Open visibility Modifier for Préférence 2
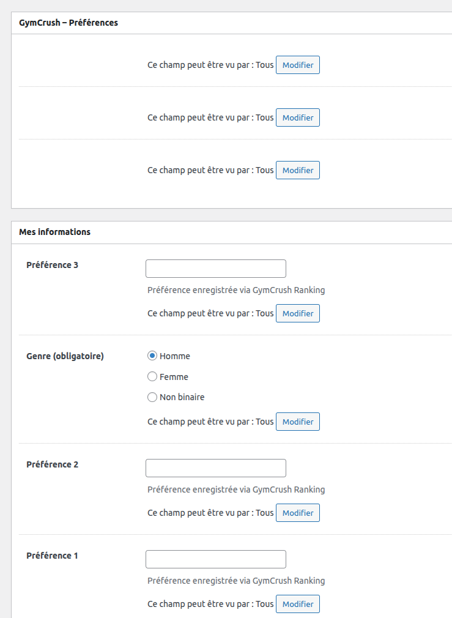Image resolution: width=452 pixels, height=618 pixels. point(297,513)
